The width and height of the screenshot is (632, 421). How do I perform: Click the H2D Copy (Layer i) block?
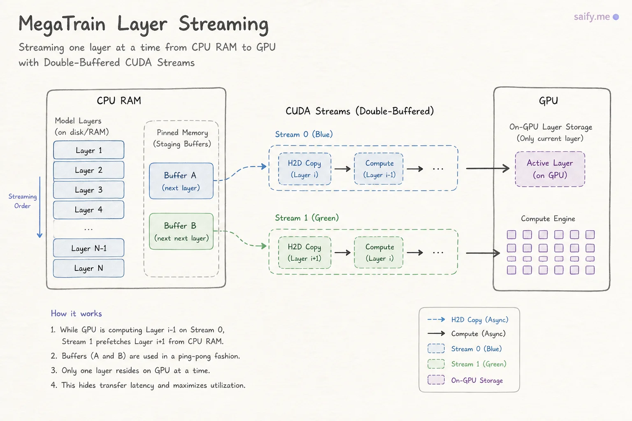(304, 169)
